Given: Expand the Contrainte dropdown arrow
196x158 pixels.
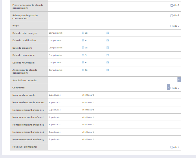Looking at the screenshot, I should tap(168, 87).
